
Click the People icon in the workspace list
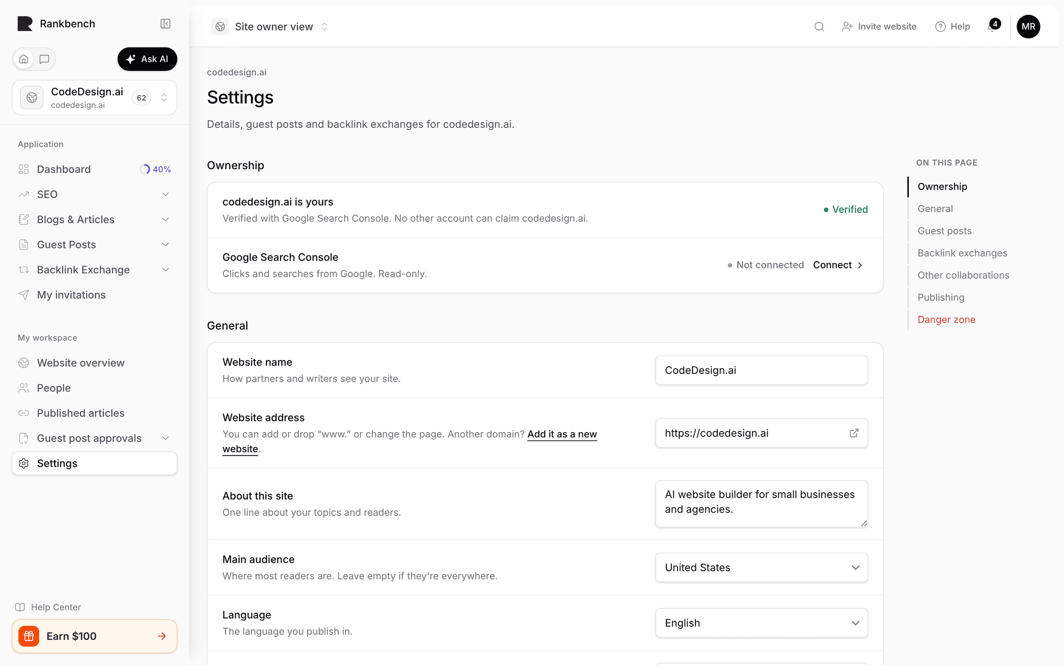tap(24, 388)
